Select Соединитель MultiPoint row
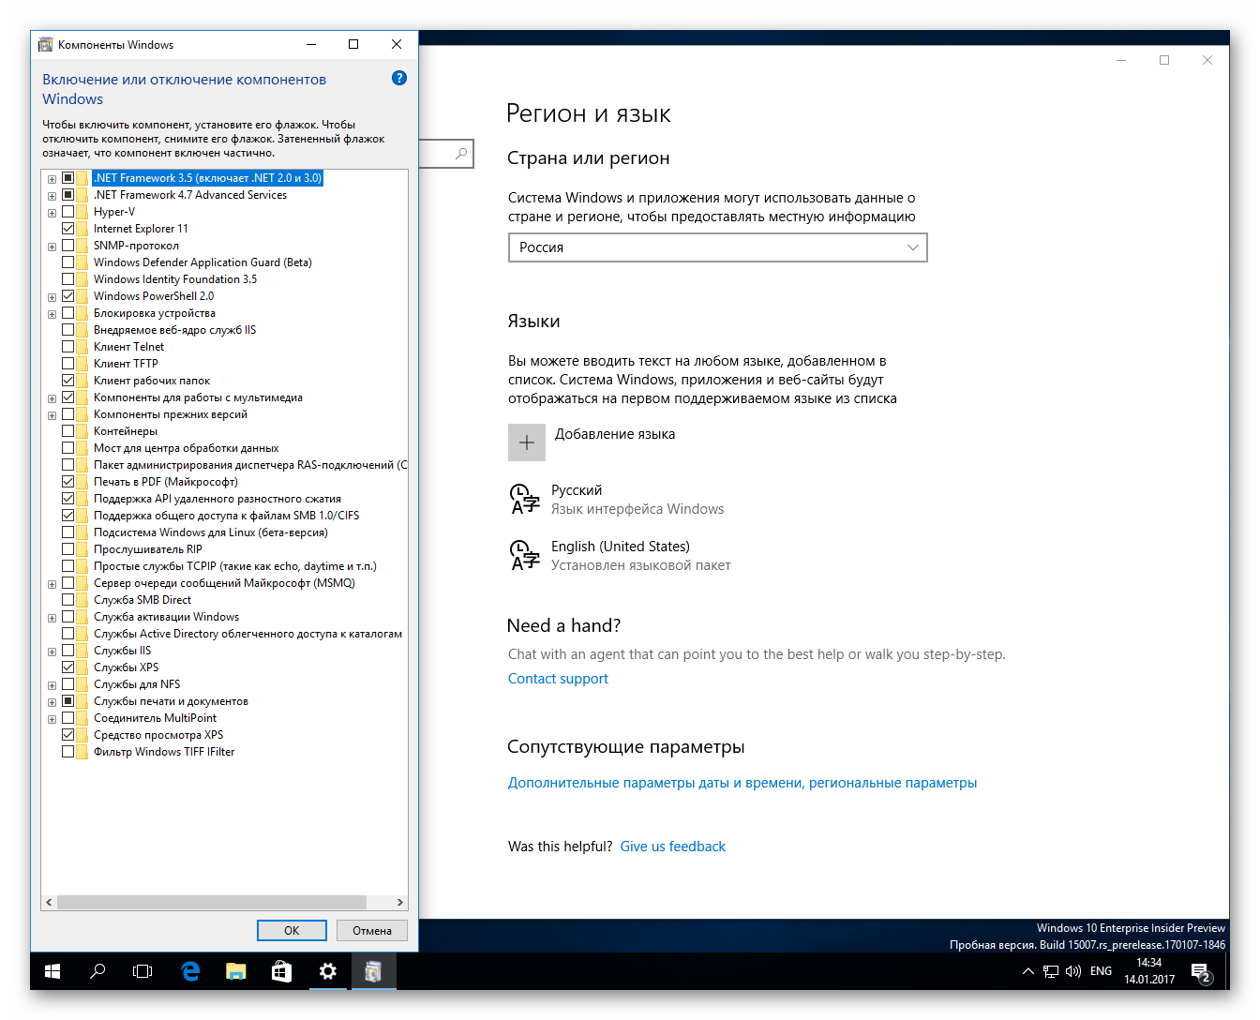The width and height of the screenshot is (1260, 1020). [x=155, y=718]
